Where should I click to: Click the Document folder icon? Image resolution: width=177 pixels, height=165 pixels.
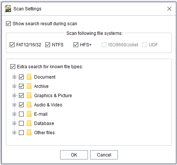click(29, 77)
